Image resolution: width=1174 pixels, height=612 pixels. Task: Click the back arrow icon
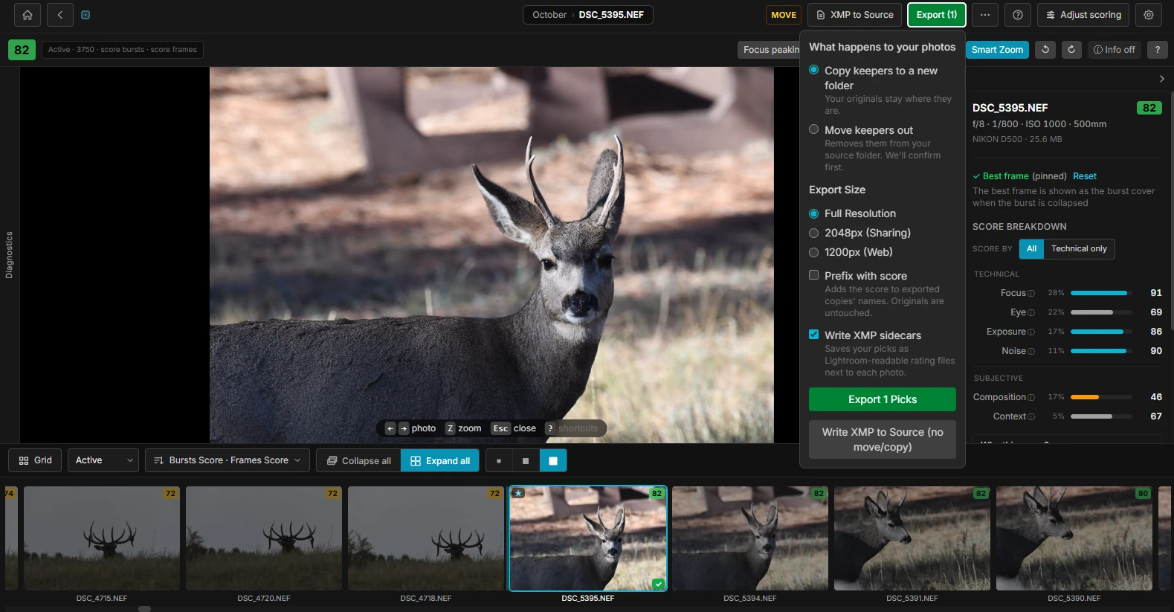(60, 15)
